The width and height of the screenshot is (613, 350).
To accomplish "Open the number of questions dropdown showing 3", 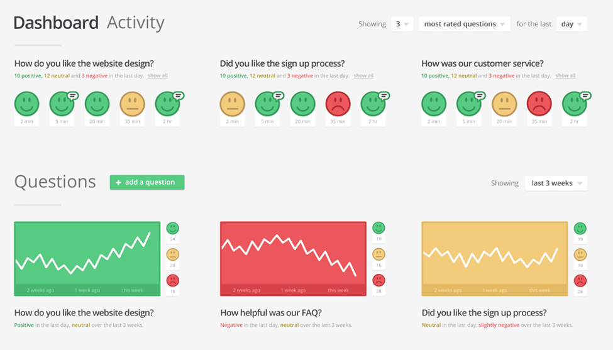I will [400, 25].
